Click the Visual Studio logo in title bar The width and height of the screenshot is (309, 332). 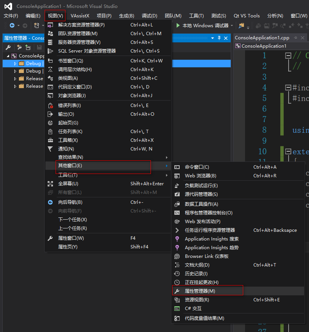(x=8, y=6)
